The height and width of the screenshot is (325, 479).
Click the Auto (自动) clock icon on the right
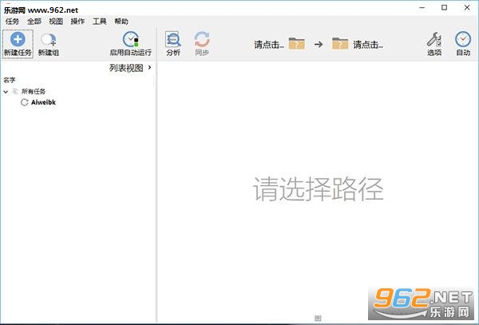click(x=463, y=39)
